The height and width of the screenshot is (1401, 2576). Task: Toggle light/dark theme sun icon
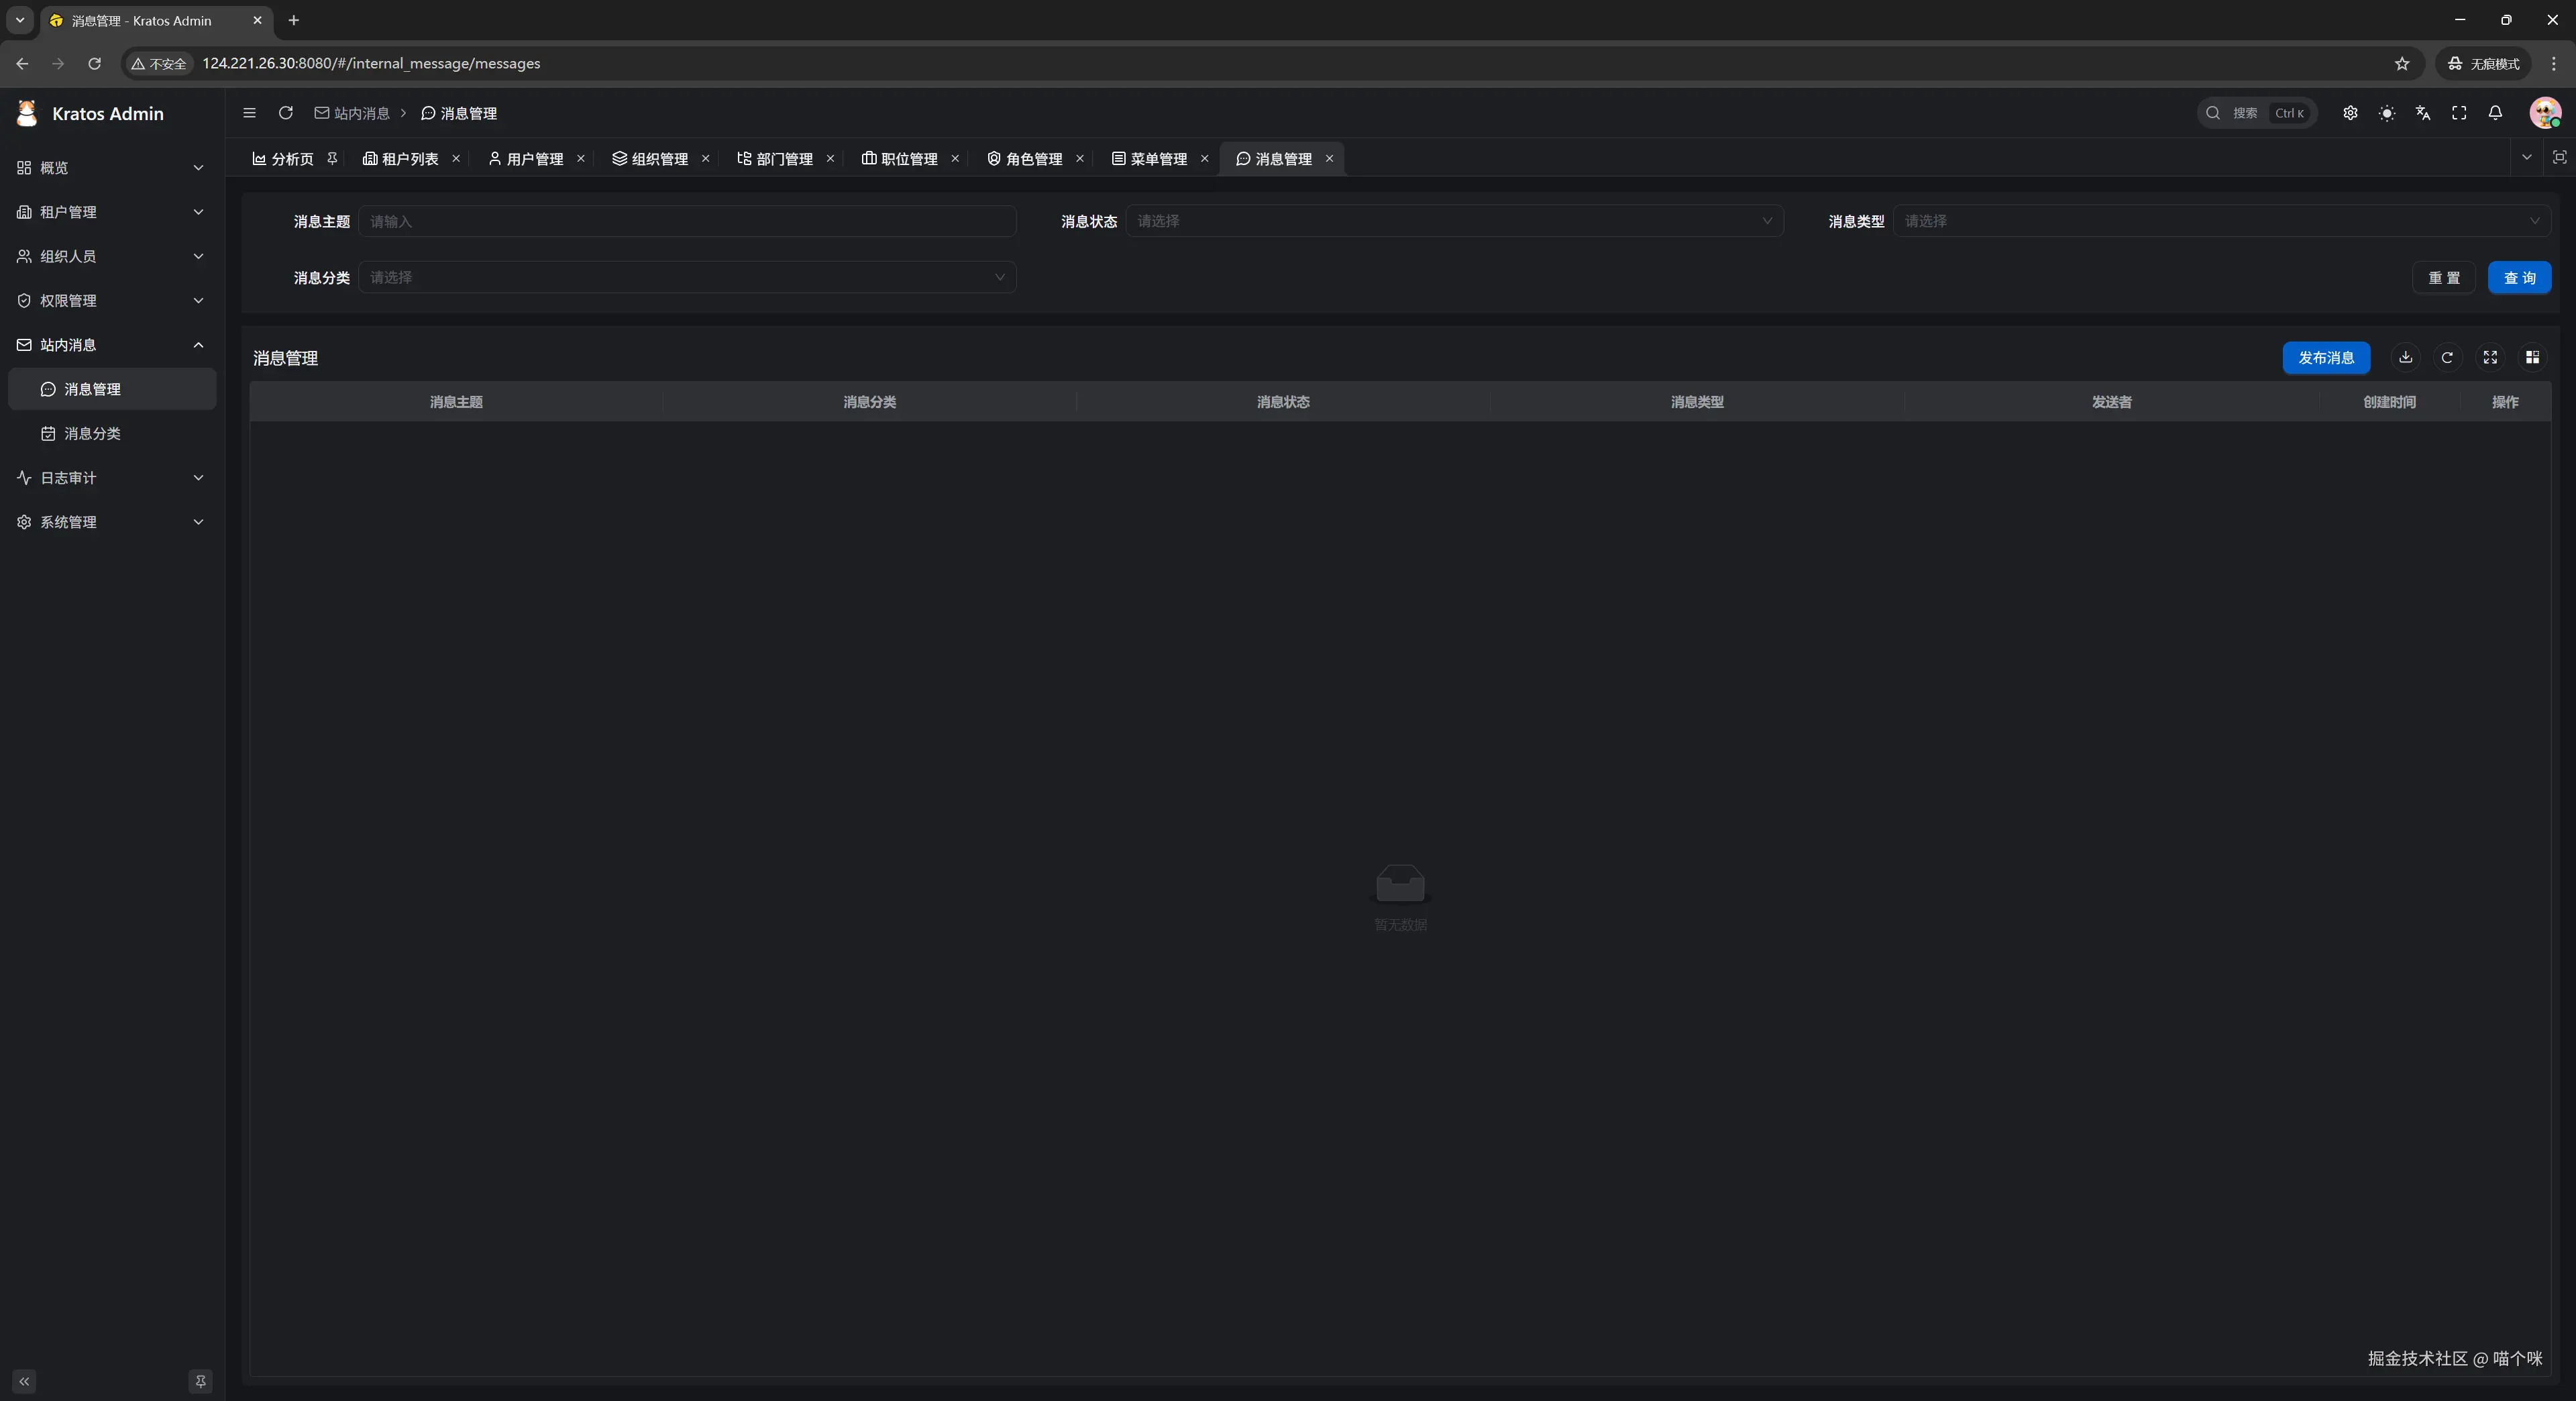[x=2387, y=113]
